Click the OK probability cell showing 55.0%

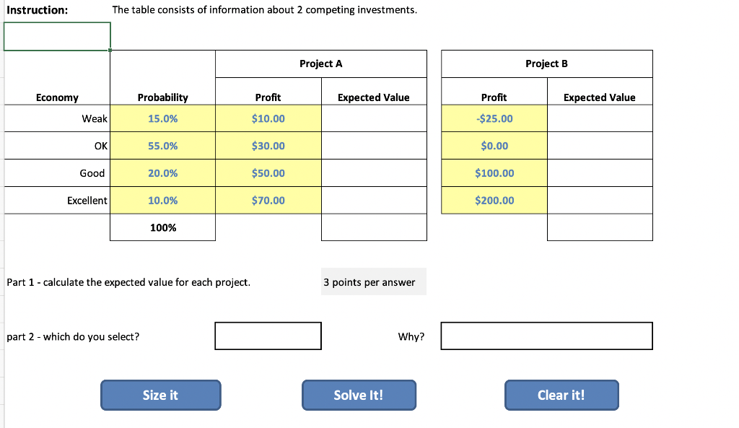162,145
